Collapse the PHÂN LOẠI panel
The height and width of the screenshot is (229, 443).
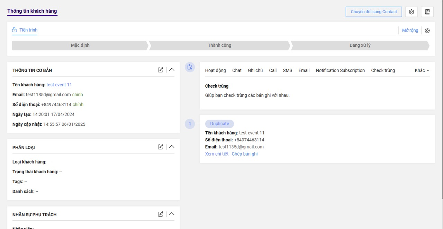click(172, 147)
